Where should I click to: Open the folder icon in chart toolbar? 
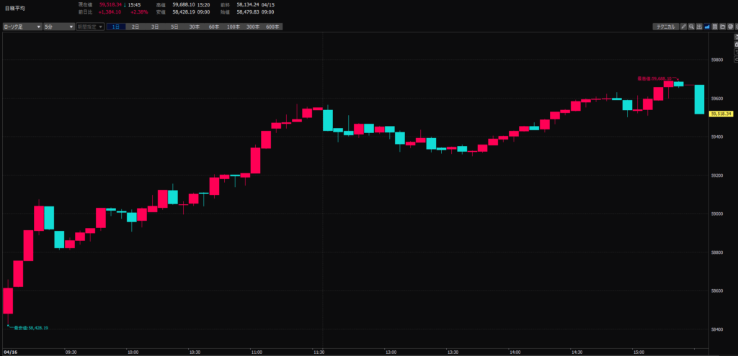pyautogui.click(x=722, y=27)
